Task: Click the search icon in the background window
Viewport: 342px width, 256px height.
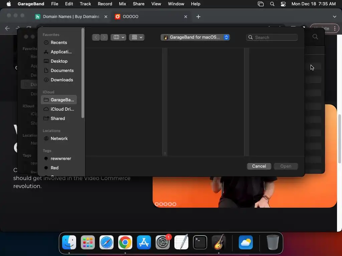Action: coord(315,37)
